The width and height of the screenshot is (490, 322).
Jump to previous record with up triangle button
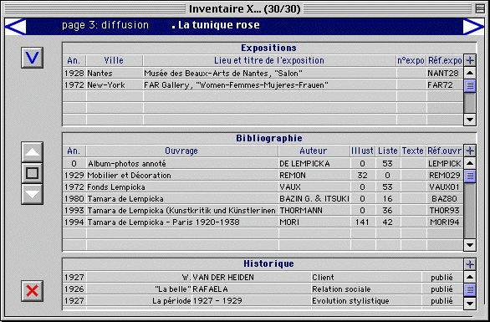tap(32, 152)
